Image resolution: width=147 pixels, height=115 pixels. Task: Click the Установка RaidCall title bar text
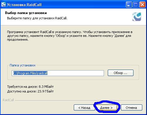point(24,5)
